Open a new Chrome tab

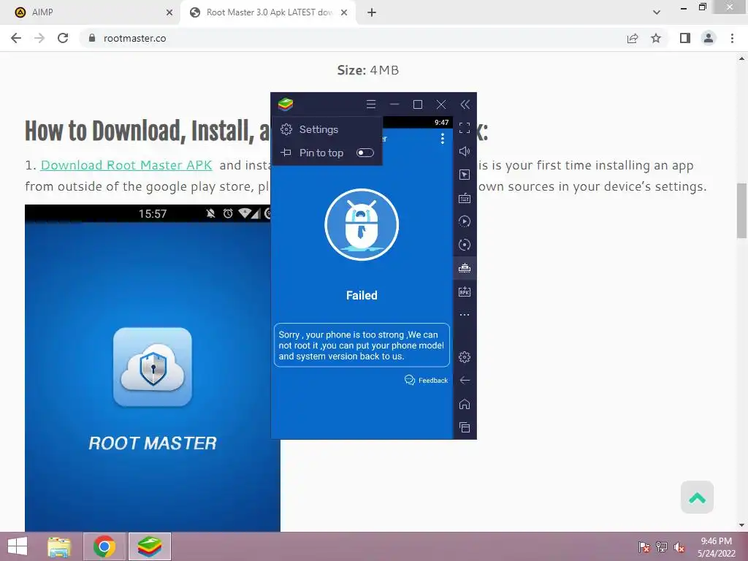tap(372, 13)
